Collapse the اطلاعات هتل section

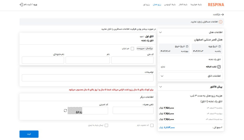[x=161, y=32]
